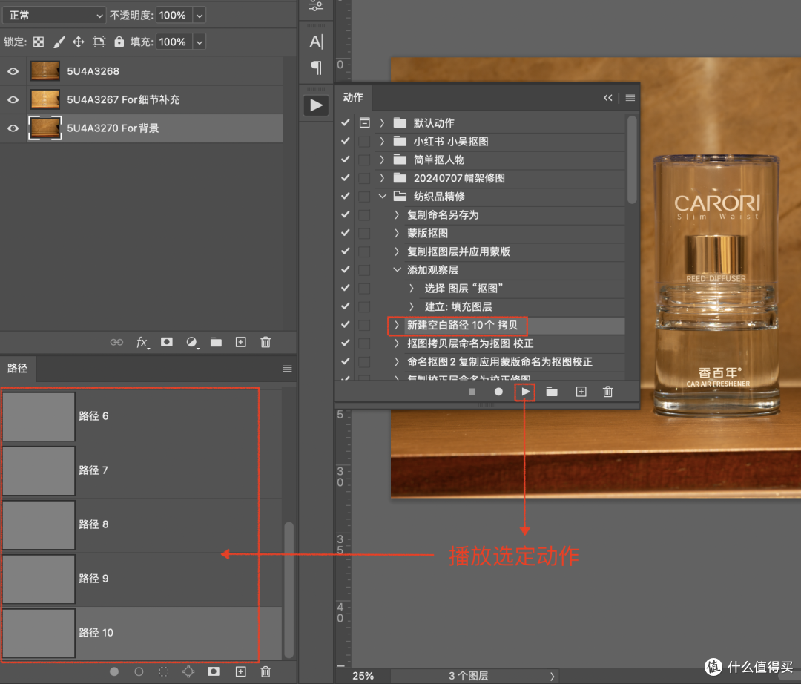Toggle lock transparent pixels icon

(39, 42)
